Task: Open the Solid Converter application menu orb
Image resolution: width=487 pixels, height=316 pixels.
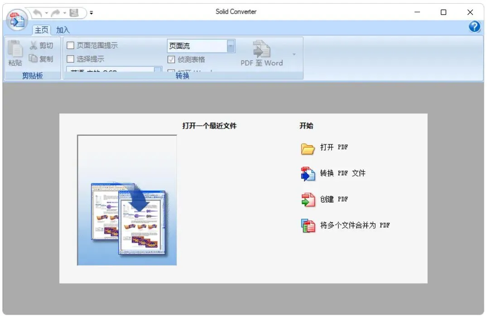Action: 17,20
